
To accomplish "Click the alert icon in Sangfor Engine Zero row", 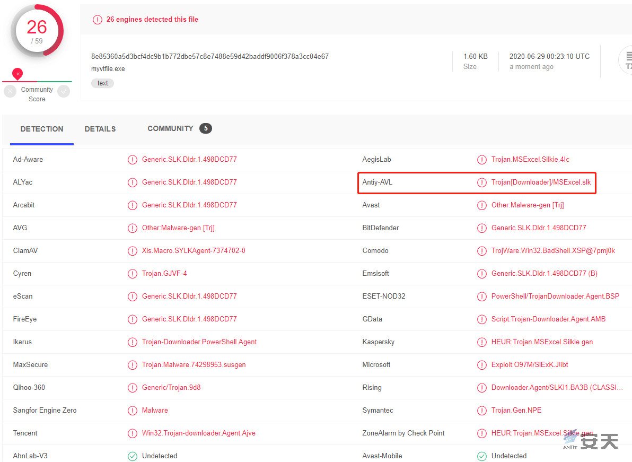I will [133, 411].
